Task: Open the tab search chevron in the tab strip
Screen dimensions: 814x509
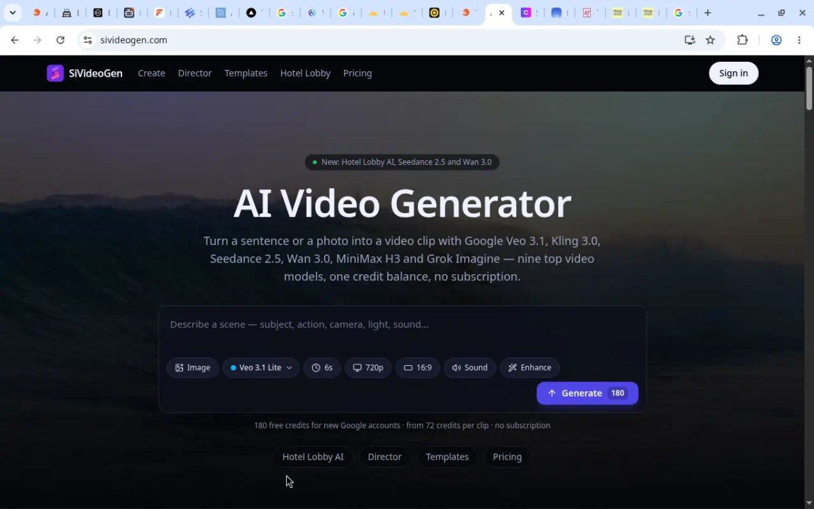Action: (x=12, y=13)
